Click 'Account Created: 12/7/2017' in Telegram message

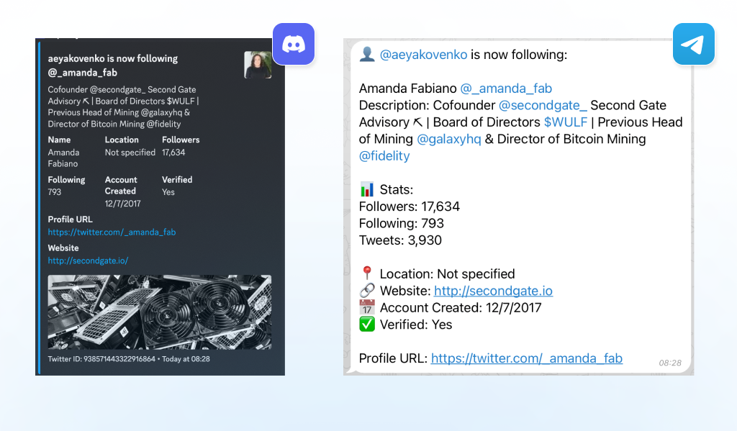pyautogui.click(x=461, y=308)
